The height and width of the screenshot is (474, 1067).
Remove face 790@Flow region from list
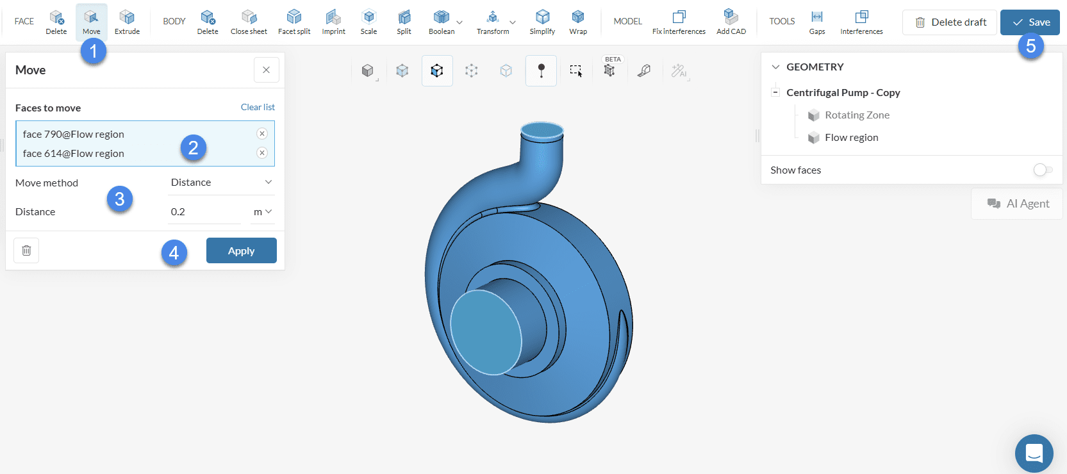coord(261,133)
